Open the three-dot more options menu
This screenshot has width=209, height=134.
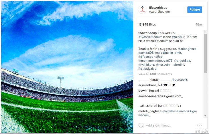(199, 126)
